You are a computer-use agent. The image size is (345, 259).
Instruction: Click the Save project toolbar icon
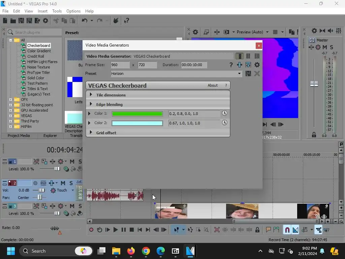(21, 21)
